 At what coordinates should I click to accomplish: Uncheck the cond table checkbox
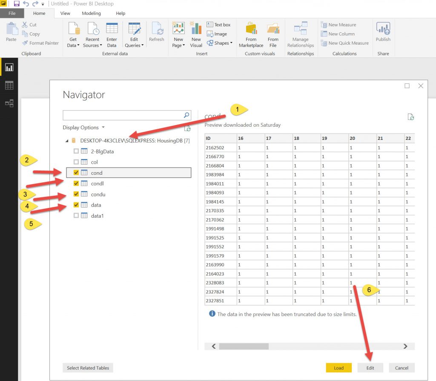[x=76, y=173]
